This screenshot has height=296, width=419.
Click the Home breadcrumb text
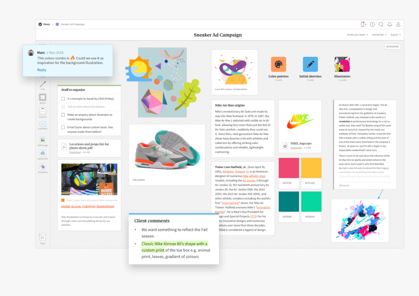[46, 24]
